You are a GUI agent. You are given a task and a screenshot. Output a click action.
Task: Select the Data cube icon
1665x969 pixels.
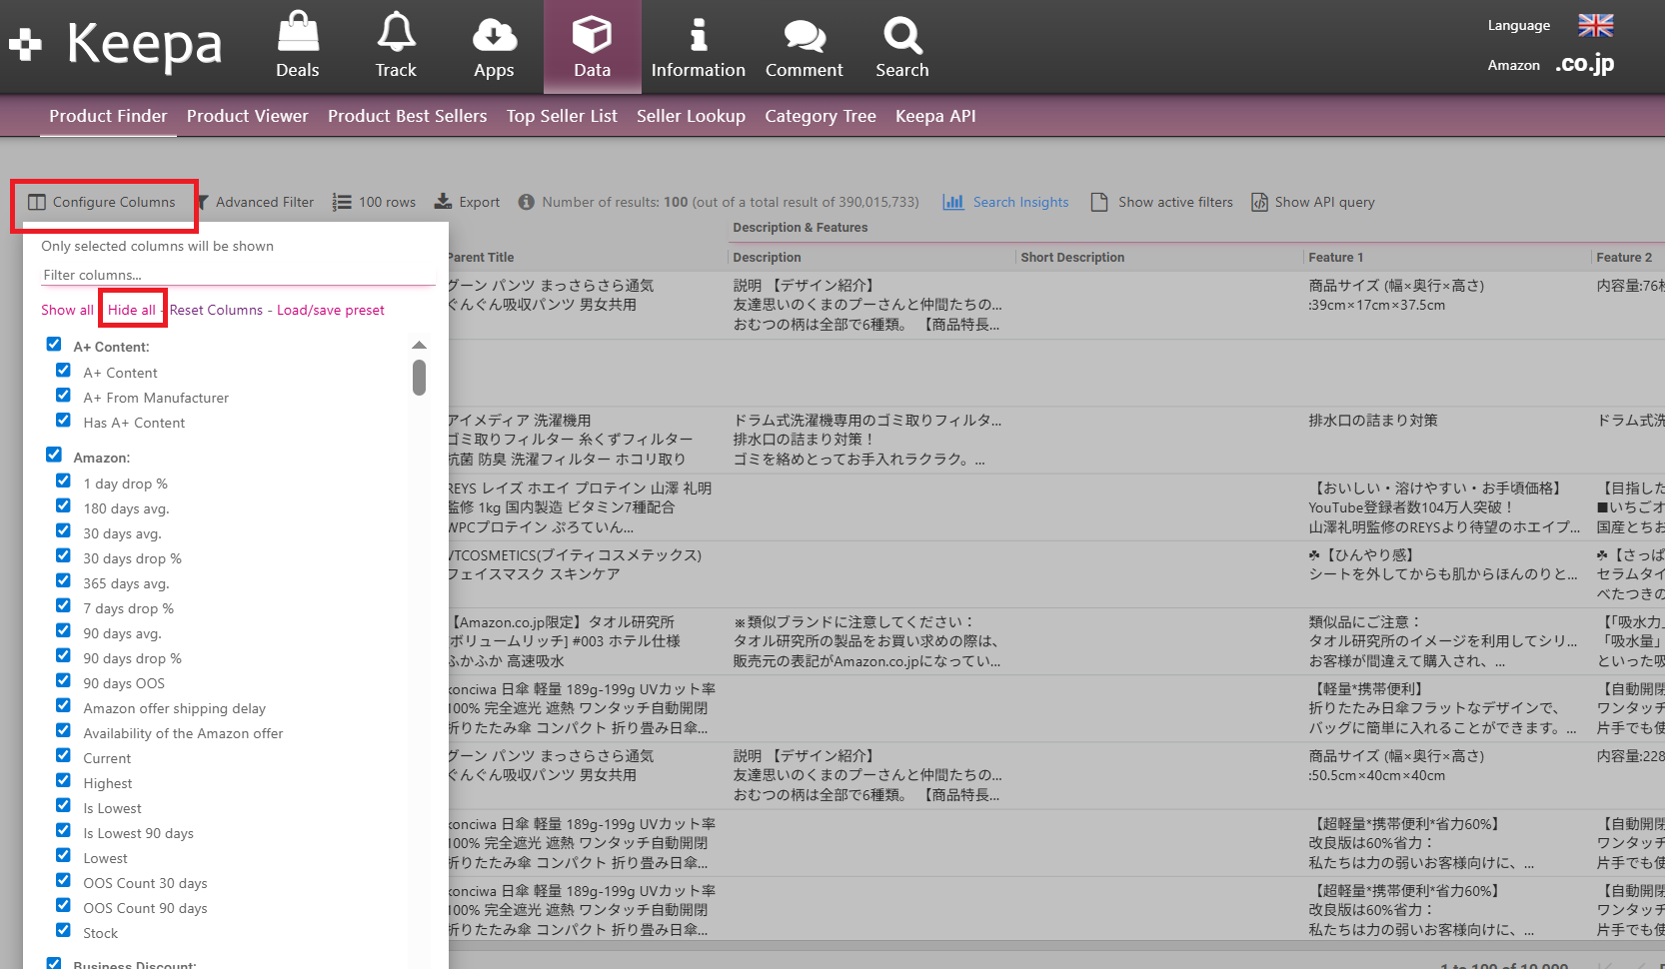tap(592, 35)
